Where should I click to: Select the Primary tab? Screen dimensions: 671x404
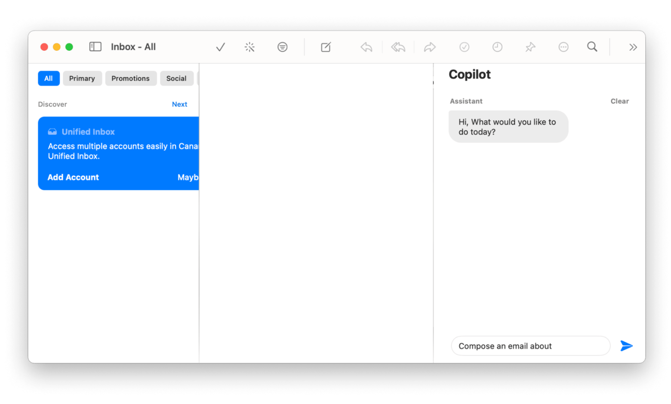82,78
